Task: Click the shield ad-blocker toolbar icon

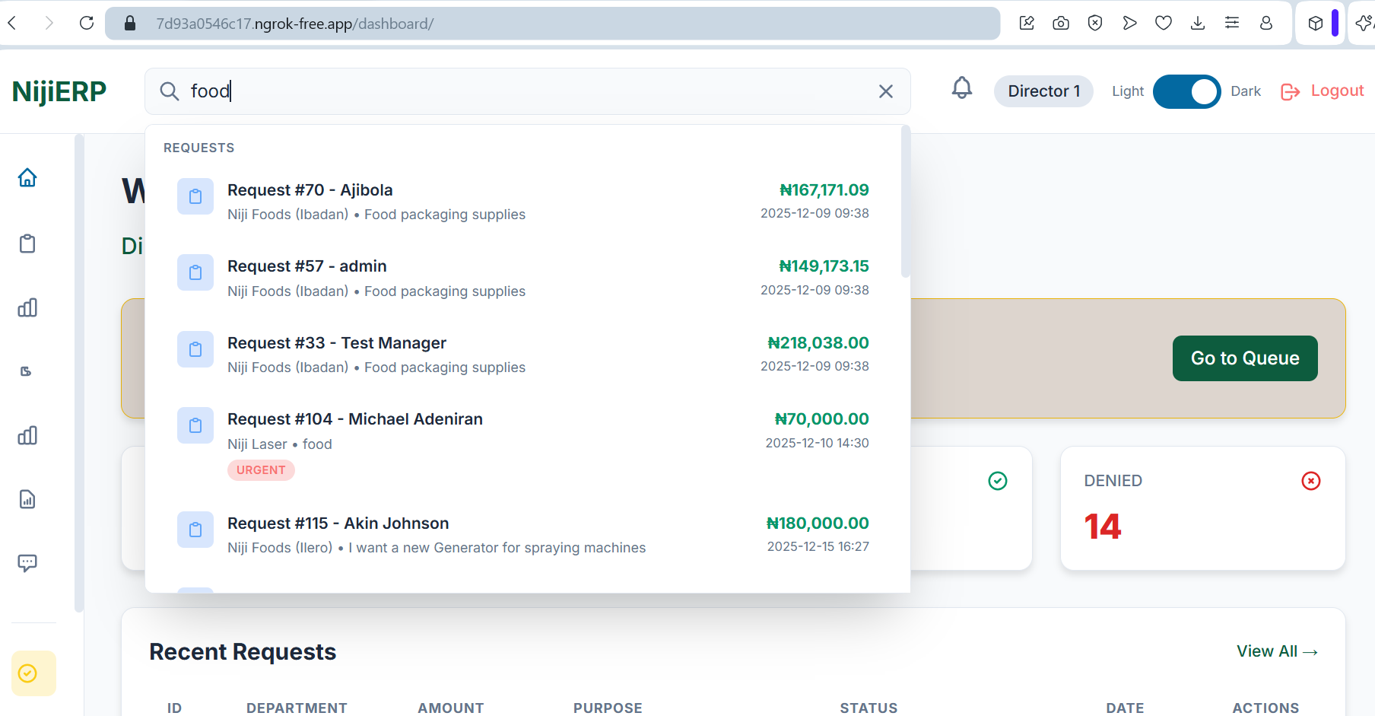Action: tap(1095, 23)
